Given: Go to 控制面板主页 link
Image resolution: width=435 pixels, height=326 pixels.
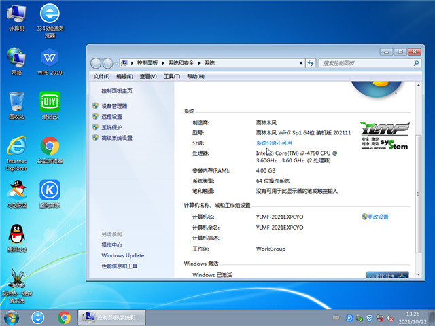Looking at the screenshot, I should coord(117,91).
